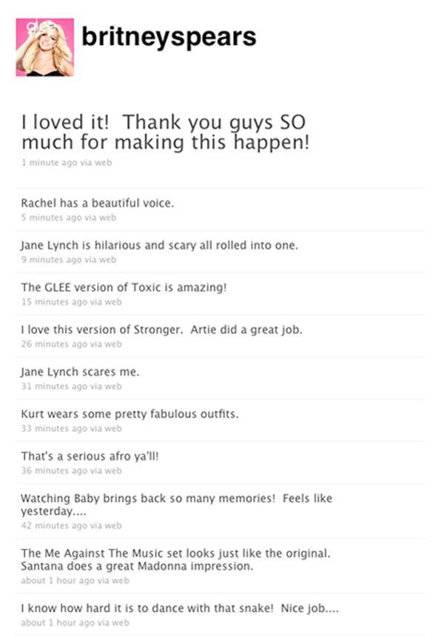Select the 'GLEE version of Toxic is amazing' tweet
Screen dimensions: 444x636
point(124,288)
